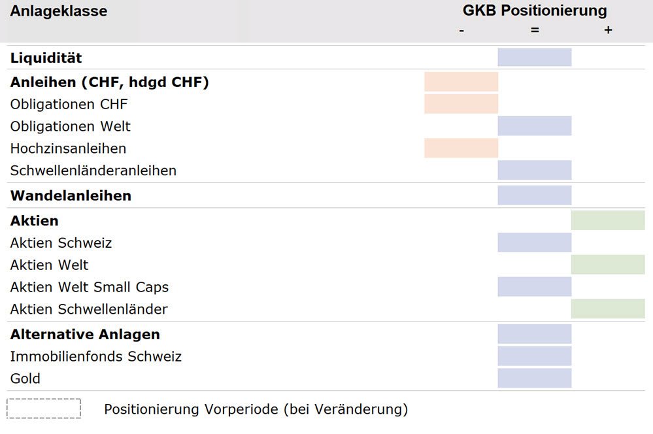The width and height of the screenshot is (653, 434).
Task: Click the blue box for Gold
Action: (534, 378)
